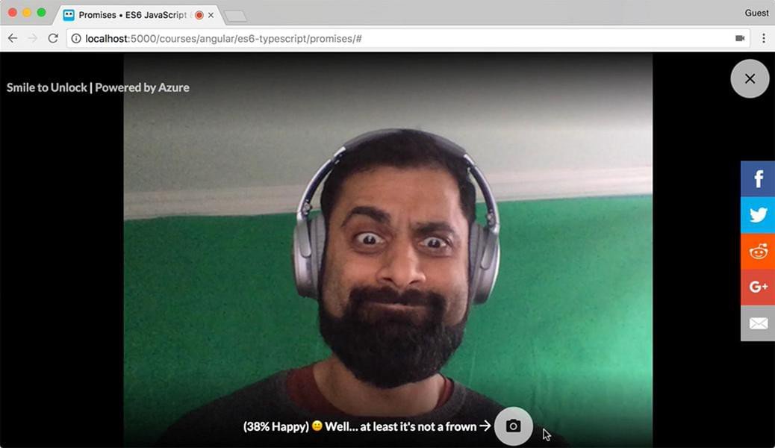Image resolution: width=775 pixels, height=448 pixels.
Task: Share on Twitter
Action: coord(758,215)
